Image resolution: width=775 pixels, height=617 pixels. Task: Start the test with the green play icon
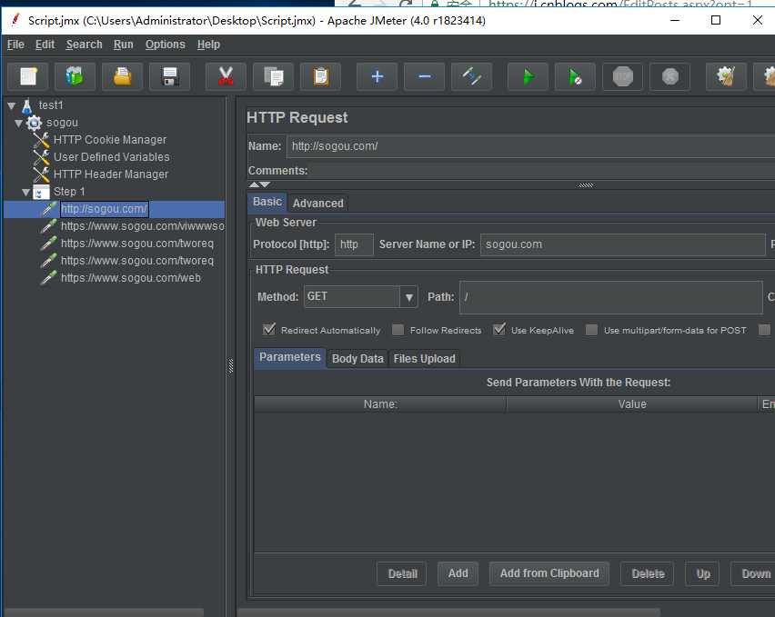tap(528, 76)
